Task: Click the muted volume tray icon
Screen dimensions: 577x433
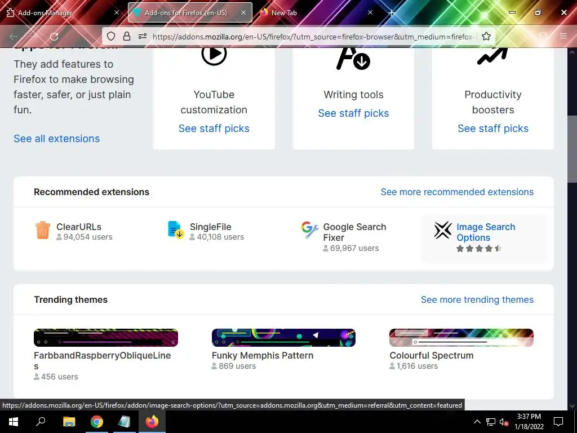Action: tap(503, 422)
